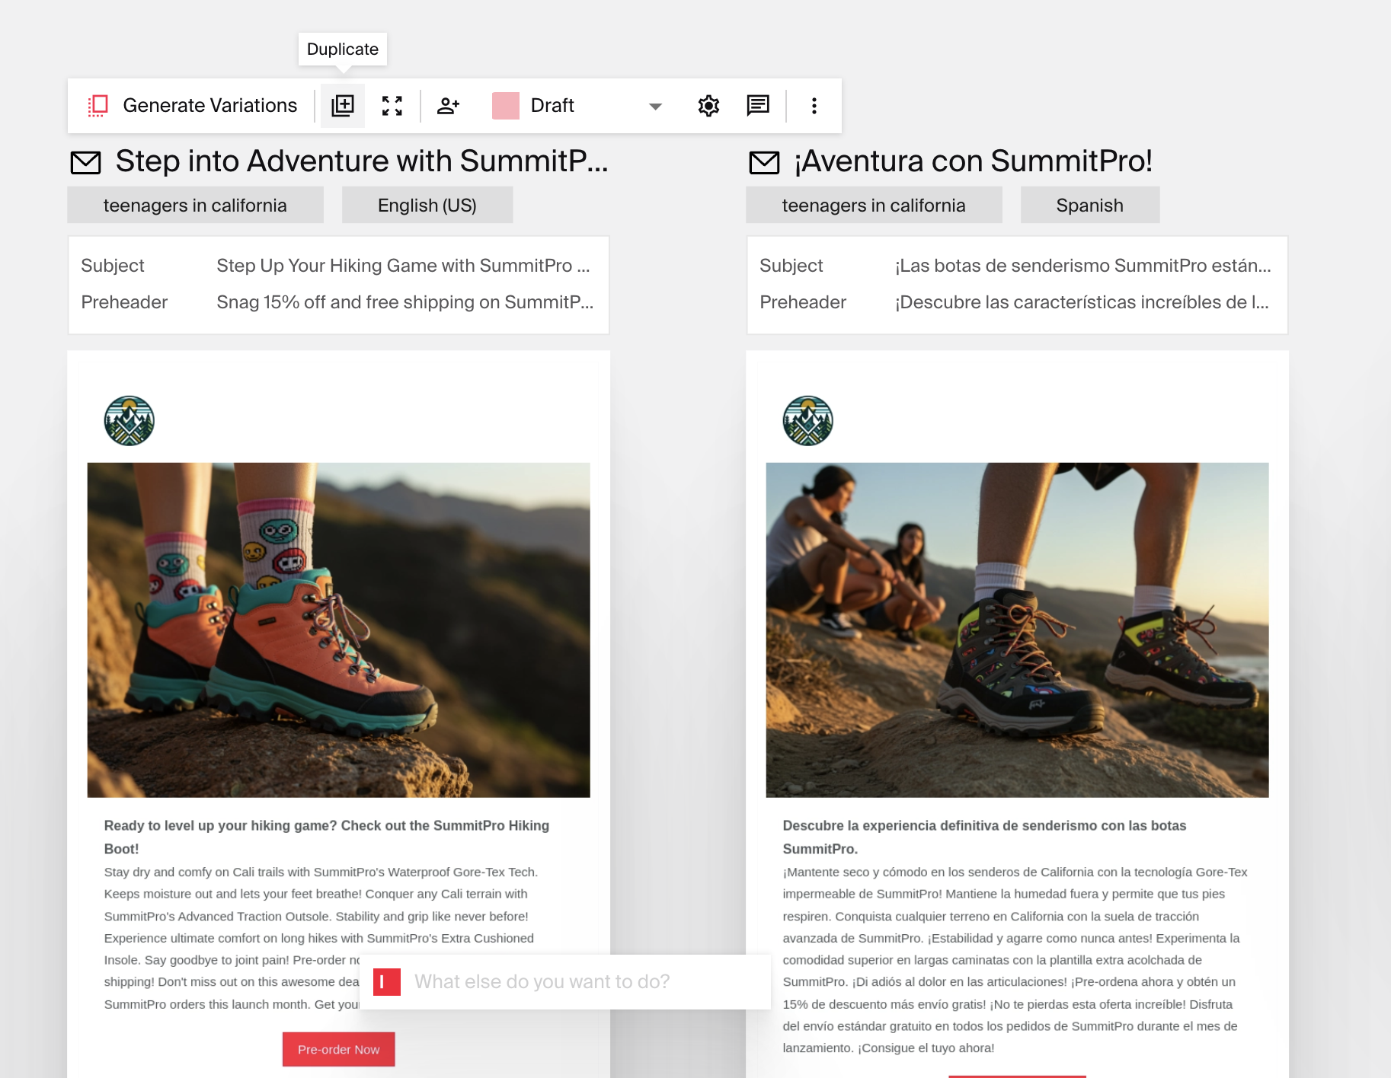Click the hiking boots image in the English email
The height and width of the screenshot is (1078, 1391).
tap(337, 628)
